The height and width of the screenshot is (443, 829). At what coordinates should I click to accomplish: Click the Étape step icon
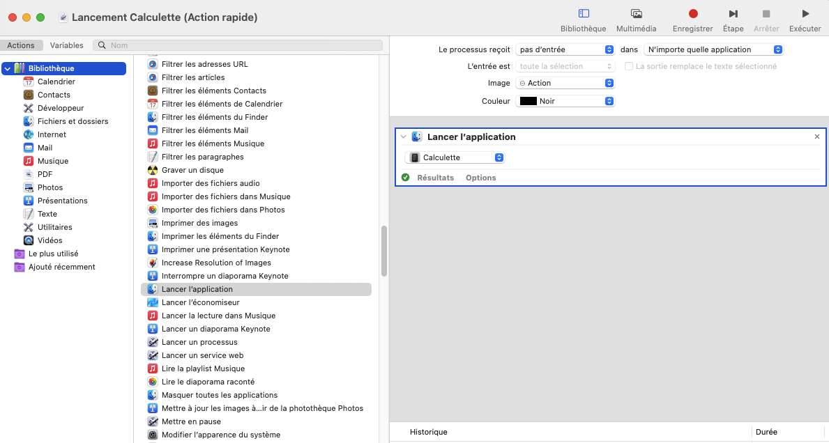point(733,14)
